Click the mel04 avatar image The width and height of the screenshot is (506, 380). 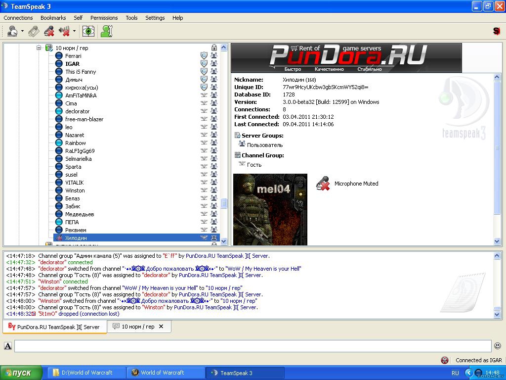pos(270,209)
